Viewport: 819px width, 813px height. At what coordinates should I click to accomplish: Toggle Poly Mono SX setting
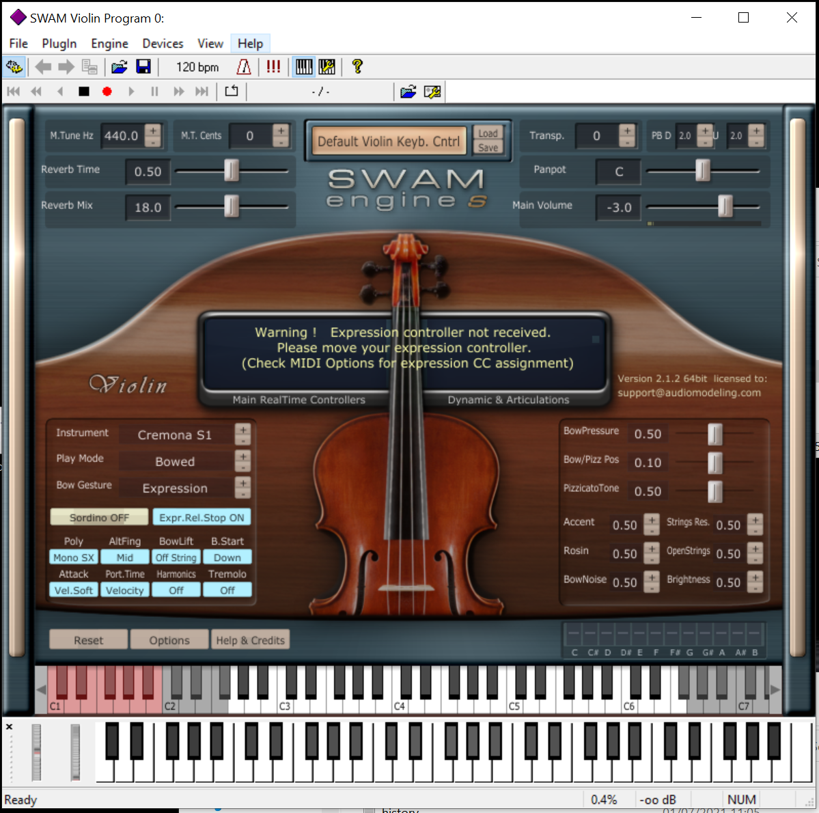tap(74, 557)
